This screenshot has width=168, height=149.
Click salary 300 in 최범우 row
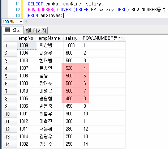click(72, 114)
